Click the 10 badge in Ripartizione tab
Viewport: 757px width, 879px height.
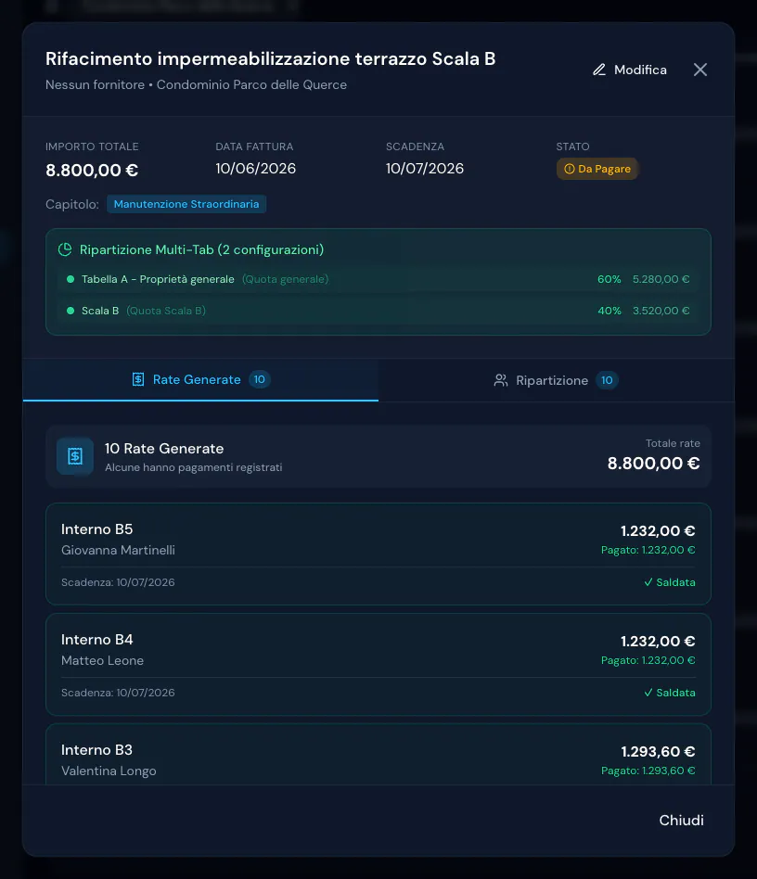[607, 381]
